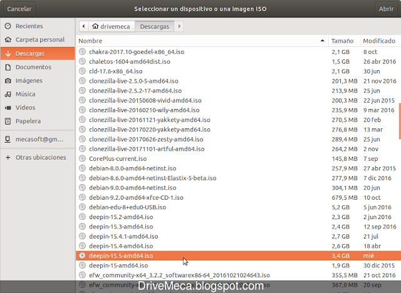Select debian-9.2.0-amd64-xfce-CD-1.iso
Image resolution: width=401 pixels, height=293 pixels.
click(238, 197)
